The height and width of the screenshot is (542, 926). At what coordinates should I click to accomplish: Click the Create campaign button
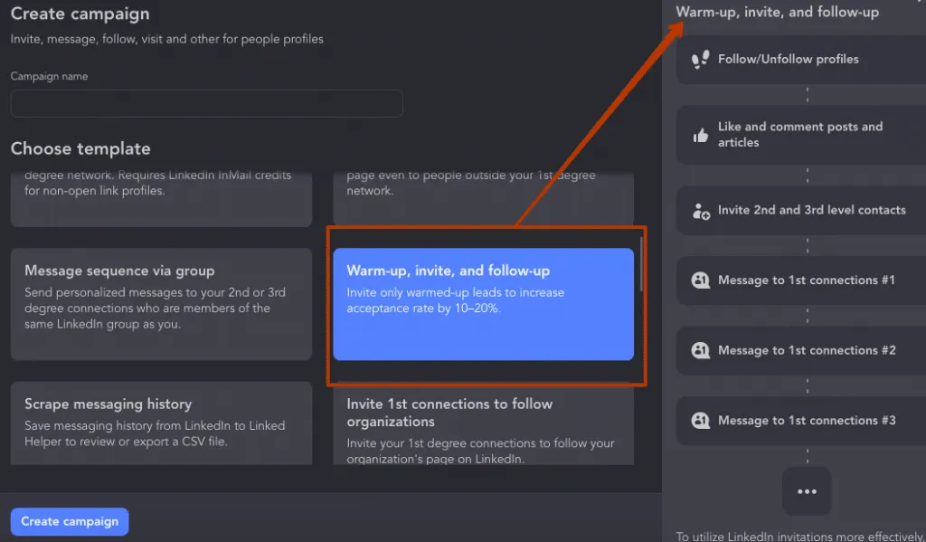point(70,521)
